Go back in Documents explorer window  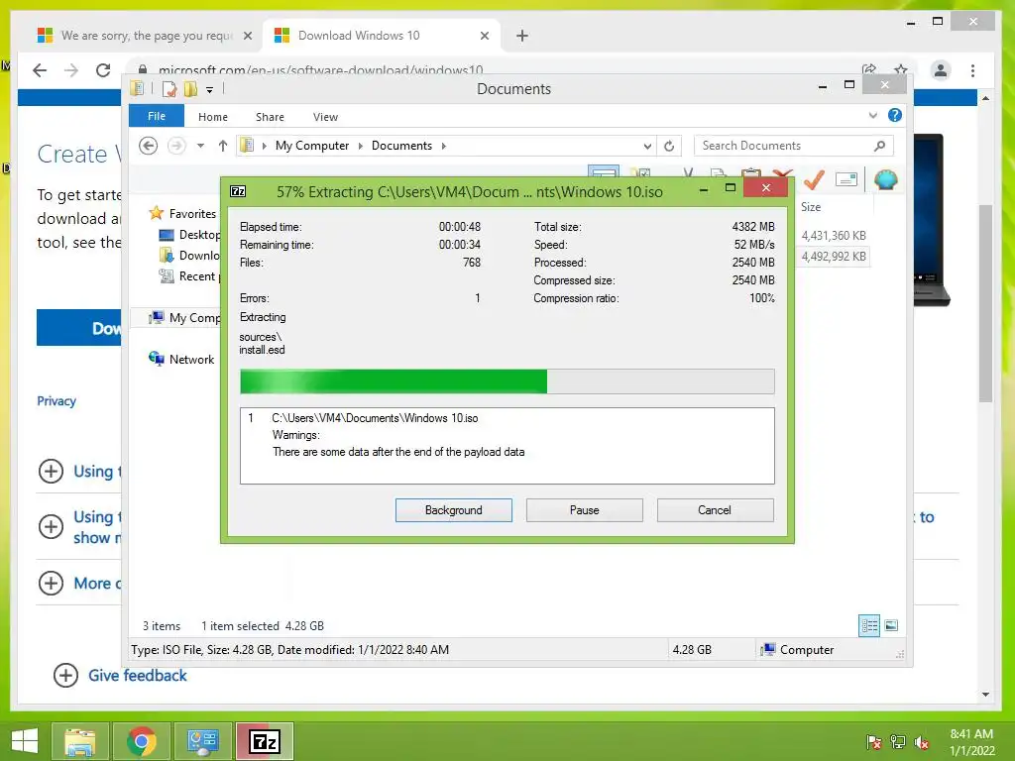[x=149, y=146]
